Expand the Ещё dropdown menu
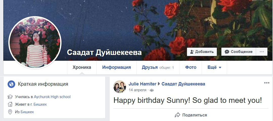This screenshot has height=121, width=273. (x=214, y=67)
